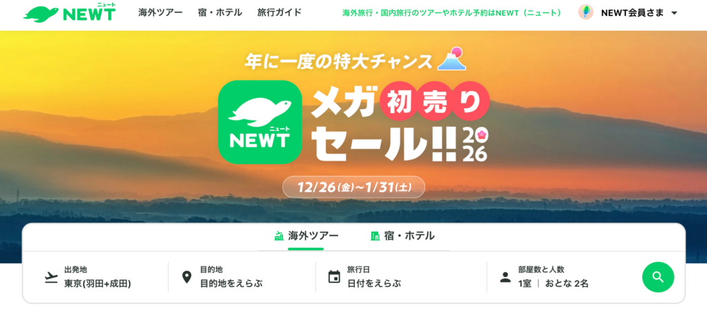The width and height of the screenshot is (707, 319).
Task: Click the member avatar icon
Action: (585, 12)
